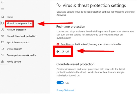
Task: Click the Family options people icon
Action: 3,62
